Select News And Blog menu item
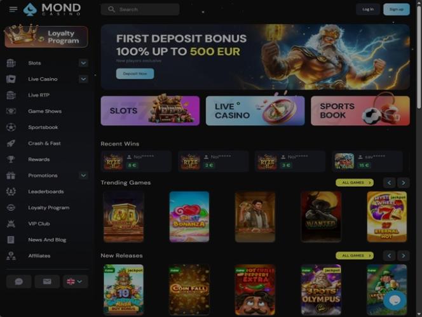Image resolution: width=422 pixels, height=317 pixels. [46, 239]
